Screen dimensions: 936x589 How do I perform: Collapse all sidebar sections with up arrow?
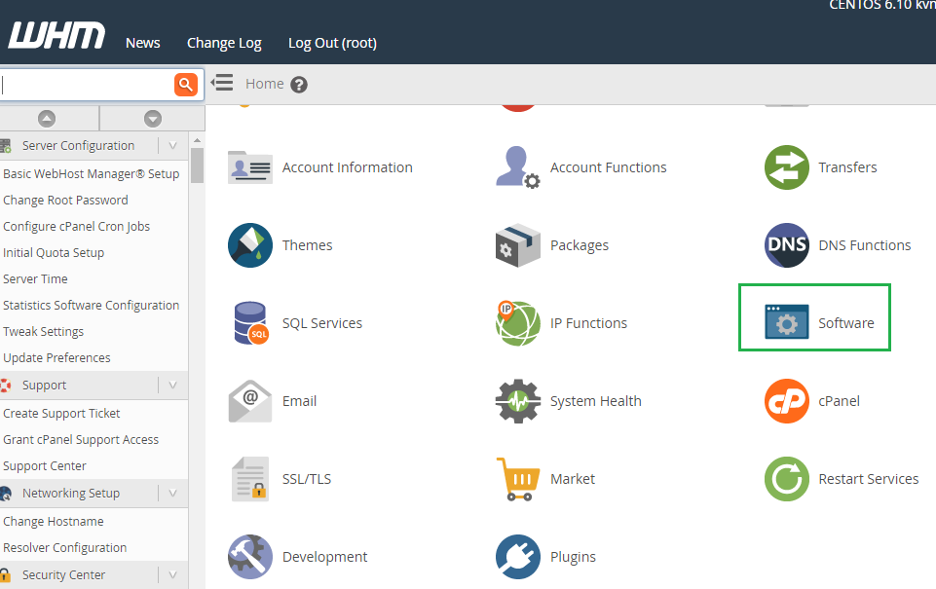[x=47, y=119]
